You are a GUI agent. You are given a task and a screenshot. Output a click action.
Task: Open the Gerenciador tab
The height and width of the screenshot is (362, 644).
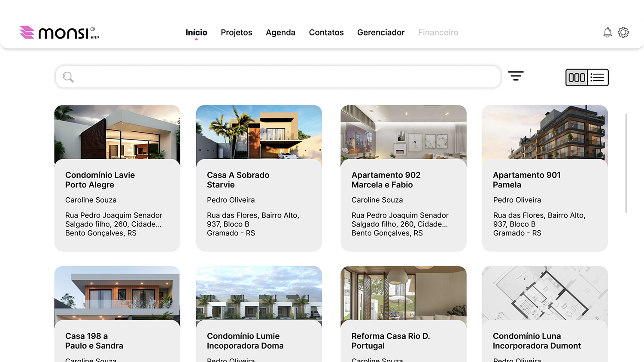click(x=381, y=33)
